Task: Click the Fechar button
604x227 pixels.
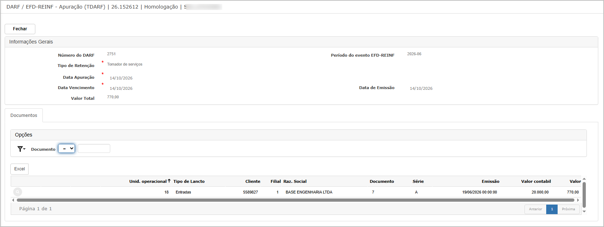Action: tap(20, 29)
